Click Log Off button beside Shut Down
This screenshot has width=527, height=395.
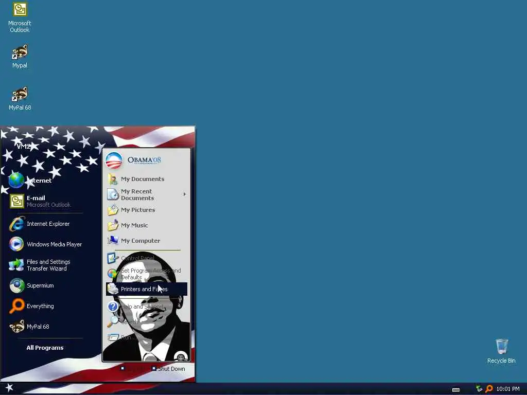[133, 369]
